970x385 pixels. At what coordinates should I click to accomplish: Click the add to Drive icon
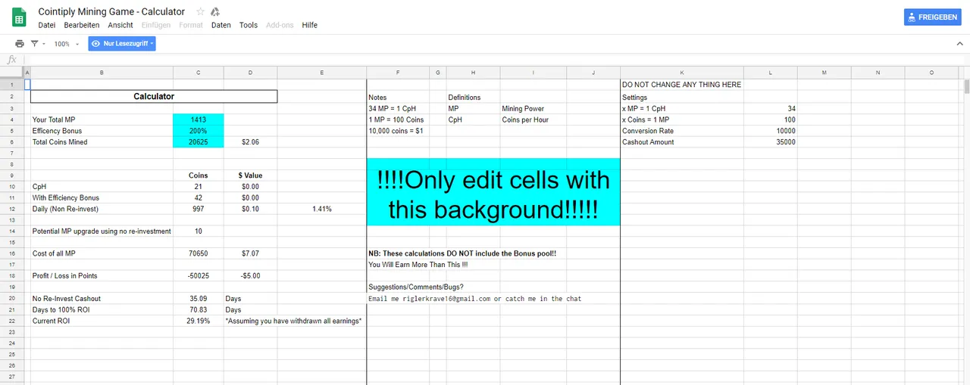click(x=215, y=12)
